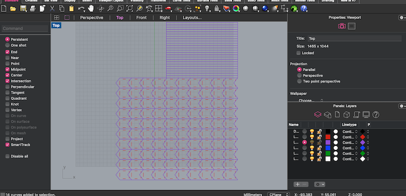Open the Layers panel gear menu
This screenshot has height=196, width=406.
tap(402, 106)
